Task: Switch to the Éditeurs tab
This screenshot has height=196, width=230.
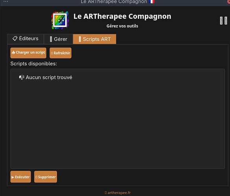Action: (x=26, y=39)
